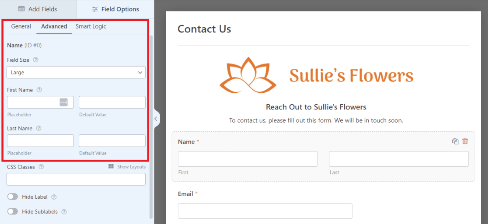The height and width of the screenshot is (224, 488).
Task: Click the 'Reach Out to Sullie's Flowers' heading
Action: point(316,107)
